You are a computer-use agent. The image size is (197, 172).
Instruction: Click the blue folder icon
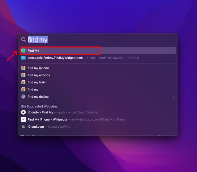coord(24,58)
